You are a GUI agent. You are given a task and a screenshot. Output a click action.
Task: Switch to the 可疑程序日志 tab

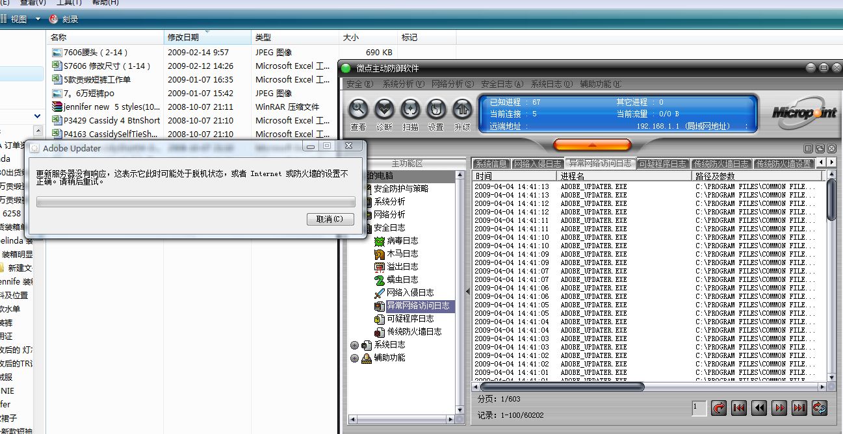pos(663,164)
